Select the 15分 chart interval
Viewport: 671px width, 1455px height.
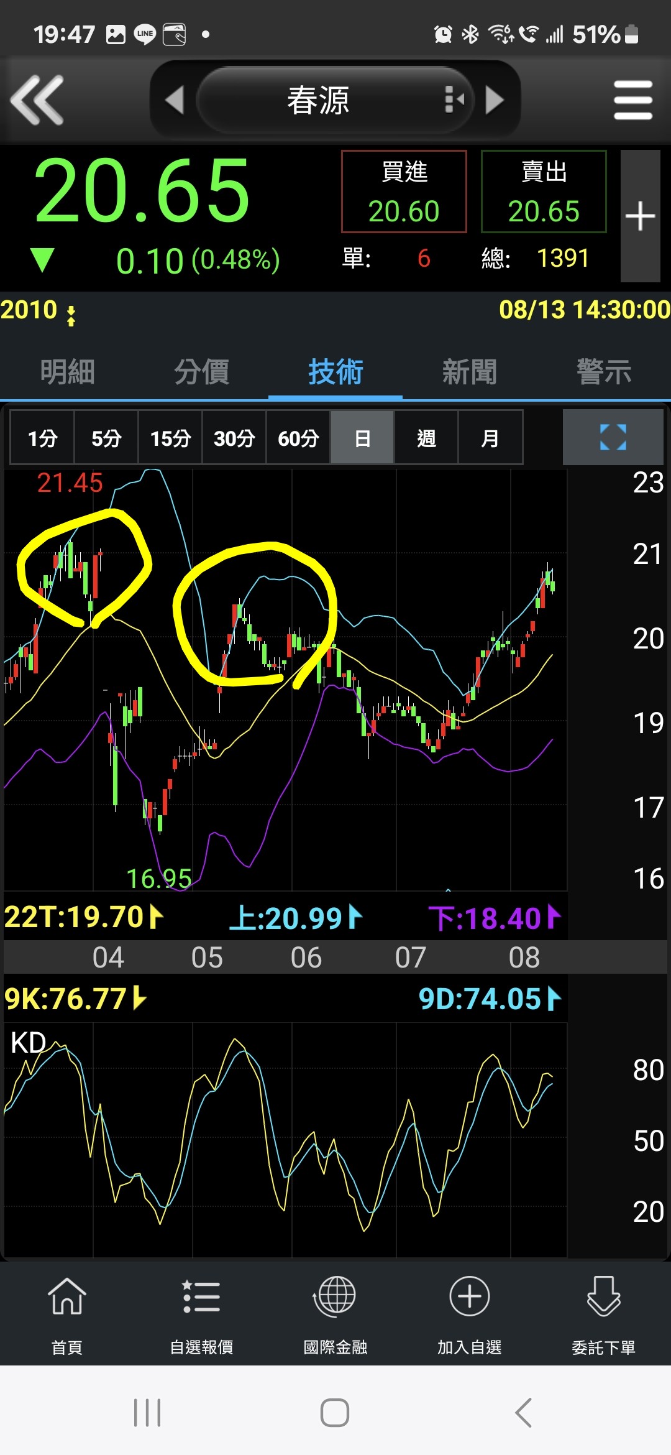(x=170, y=438)
